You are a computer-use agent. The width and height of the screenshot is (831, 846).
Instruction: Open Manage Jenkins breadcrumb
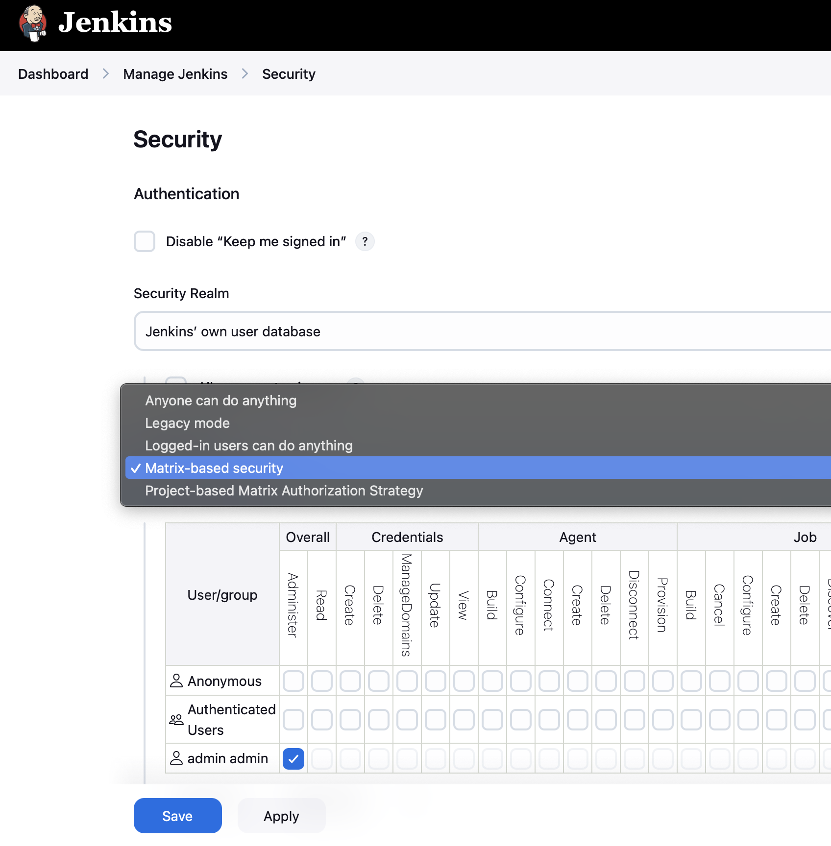175,74
